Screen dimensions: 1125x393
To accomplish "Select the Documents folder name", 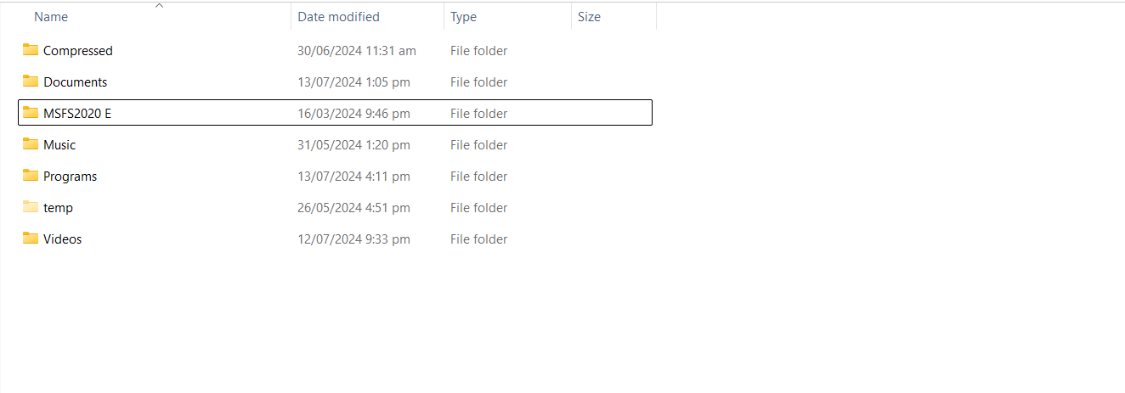I will tap(76, 82).
